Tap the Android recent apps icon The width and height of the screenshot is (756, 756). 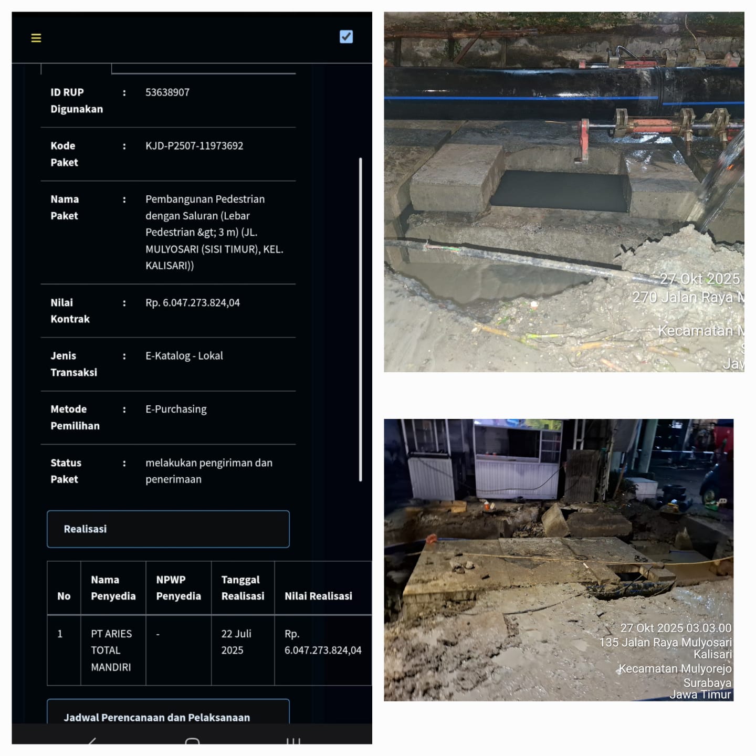[293, 740]
